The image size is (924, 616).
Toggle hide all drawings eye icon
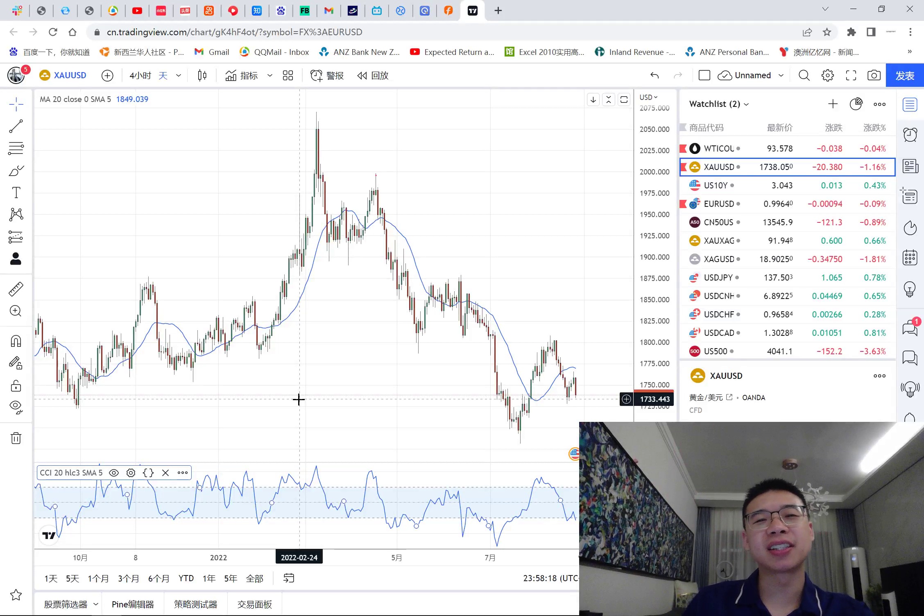point(16,406)
